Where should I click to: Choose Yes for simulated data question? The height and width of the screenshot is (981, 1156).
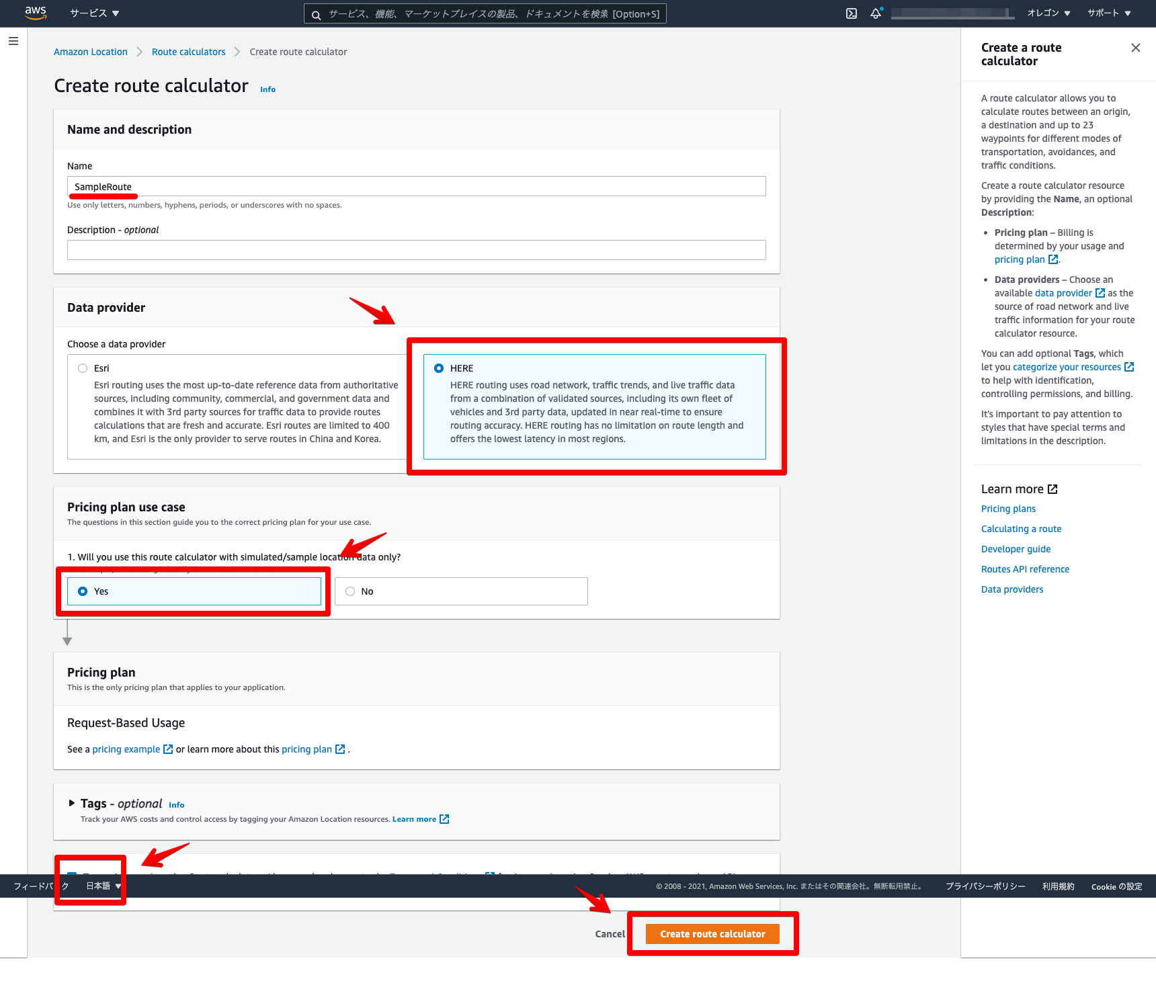pyautogui.click(x=194, y=591)
